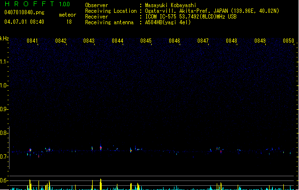
Task: Click the Observer label
Action: pyautogui.click(x=96, y=5)
